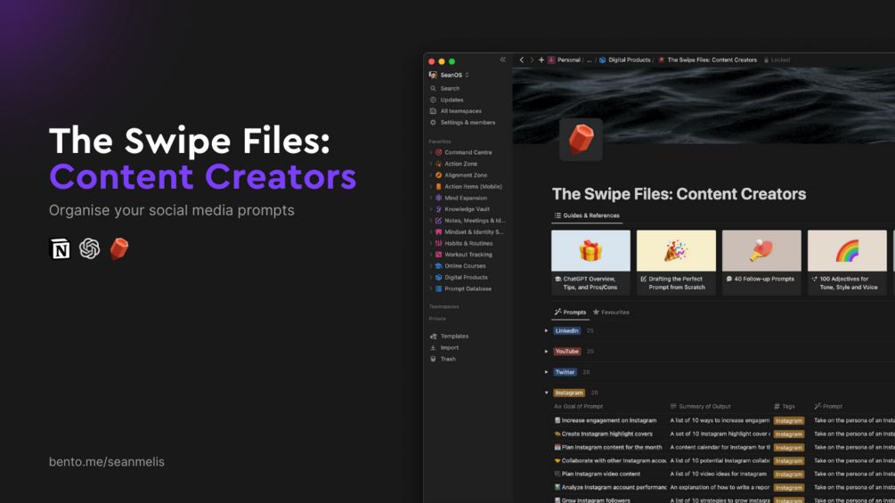The height and width of the screenshot is (503, 895).
Task: Open 'Plan Instagram content for the month'
Action: [x=608, y=448]
